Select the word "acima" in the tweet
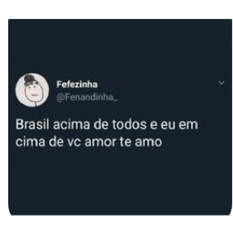Image resolution: width=233 pixels, height=233 pixels. 71,124
